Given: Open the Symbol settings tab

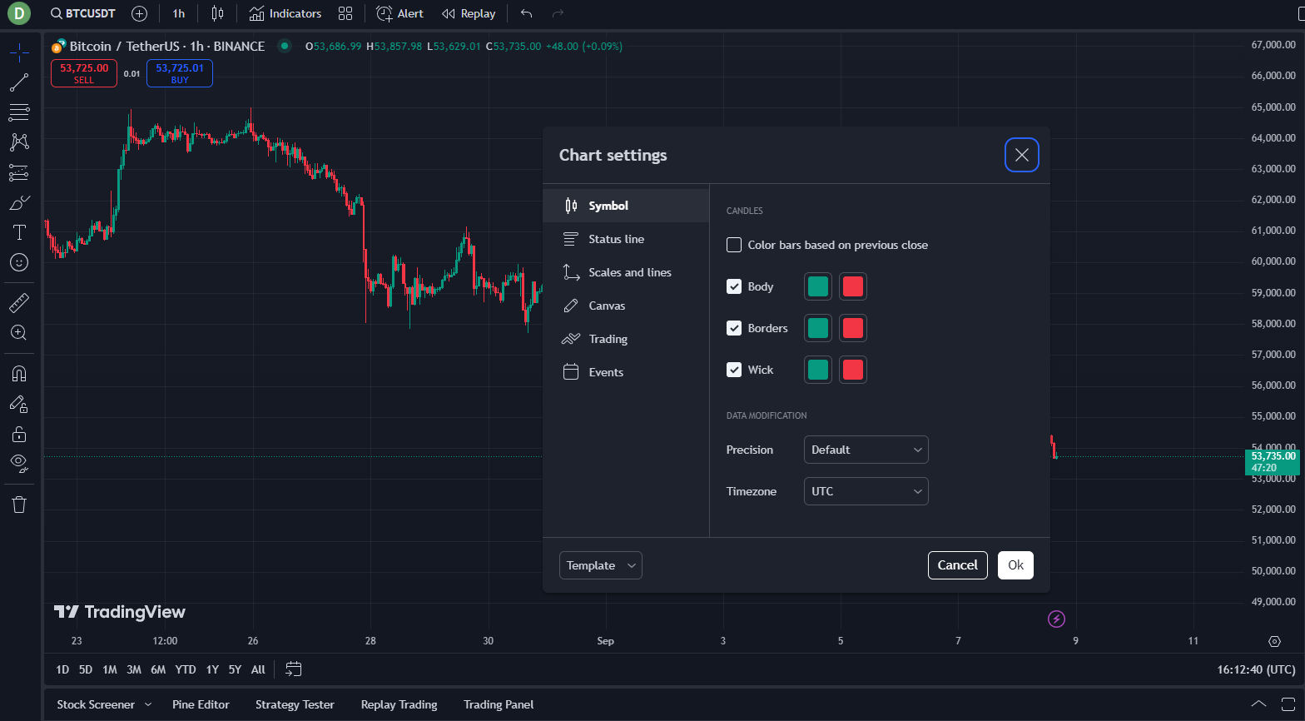Looking at the screenshot, I should (x=626, y=206).
